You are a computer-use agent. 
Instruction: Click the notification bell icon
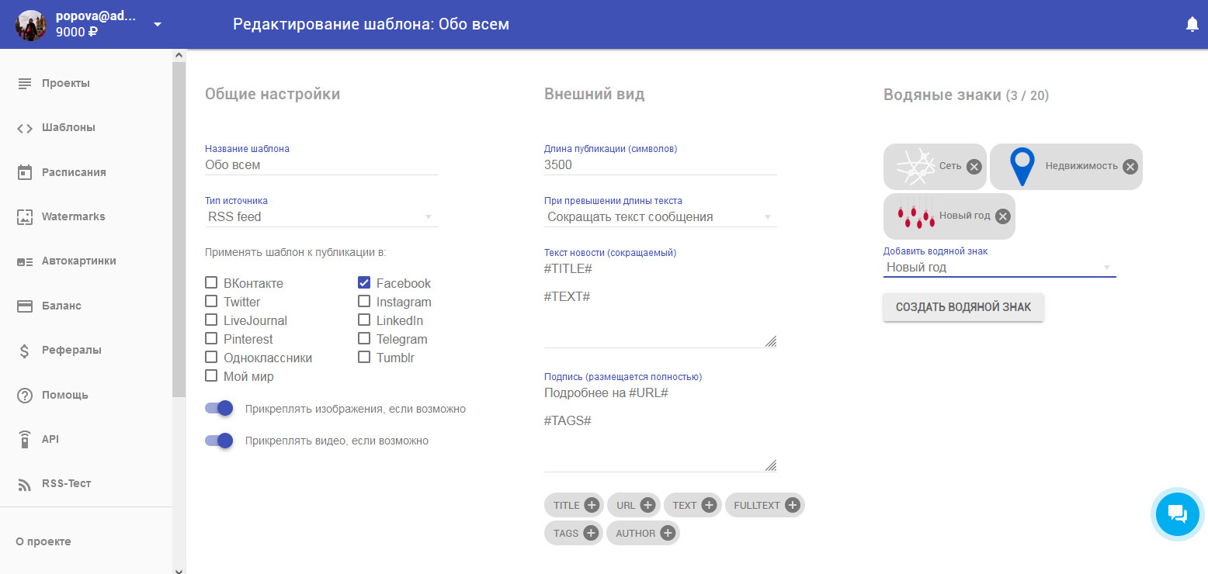point(1192,25)
